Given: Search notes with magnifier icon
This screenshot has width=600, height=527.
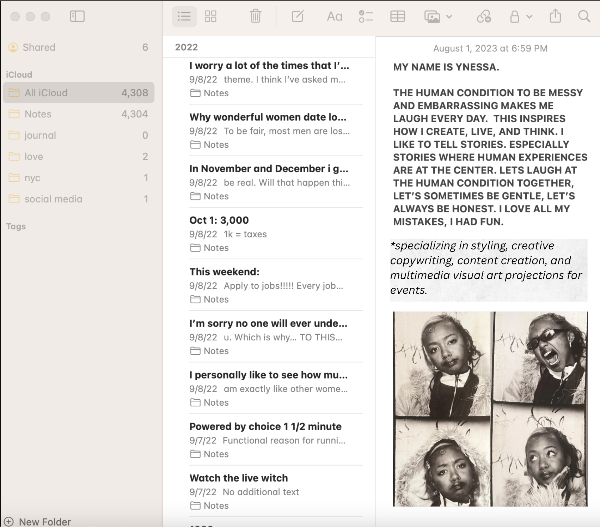Looking at the screenshot, I should 584,16.
